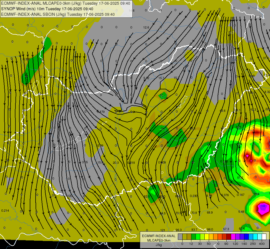Click the map value 0.879
The height and width of the screenshot is (249, 270).
(101, 112)
